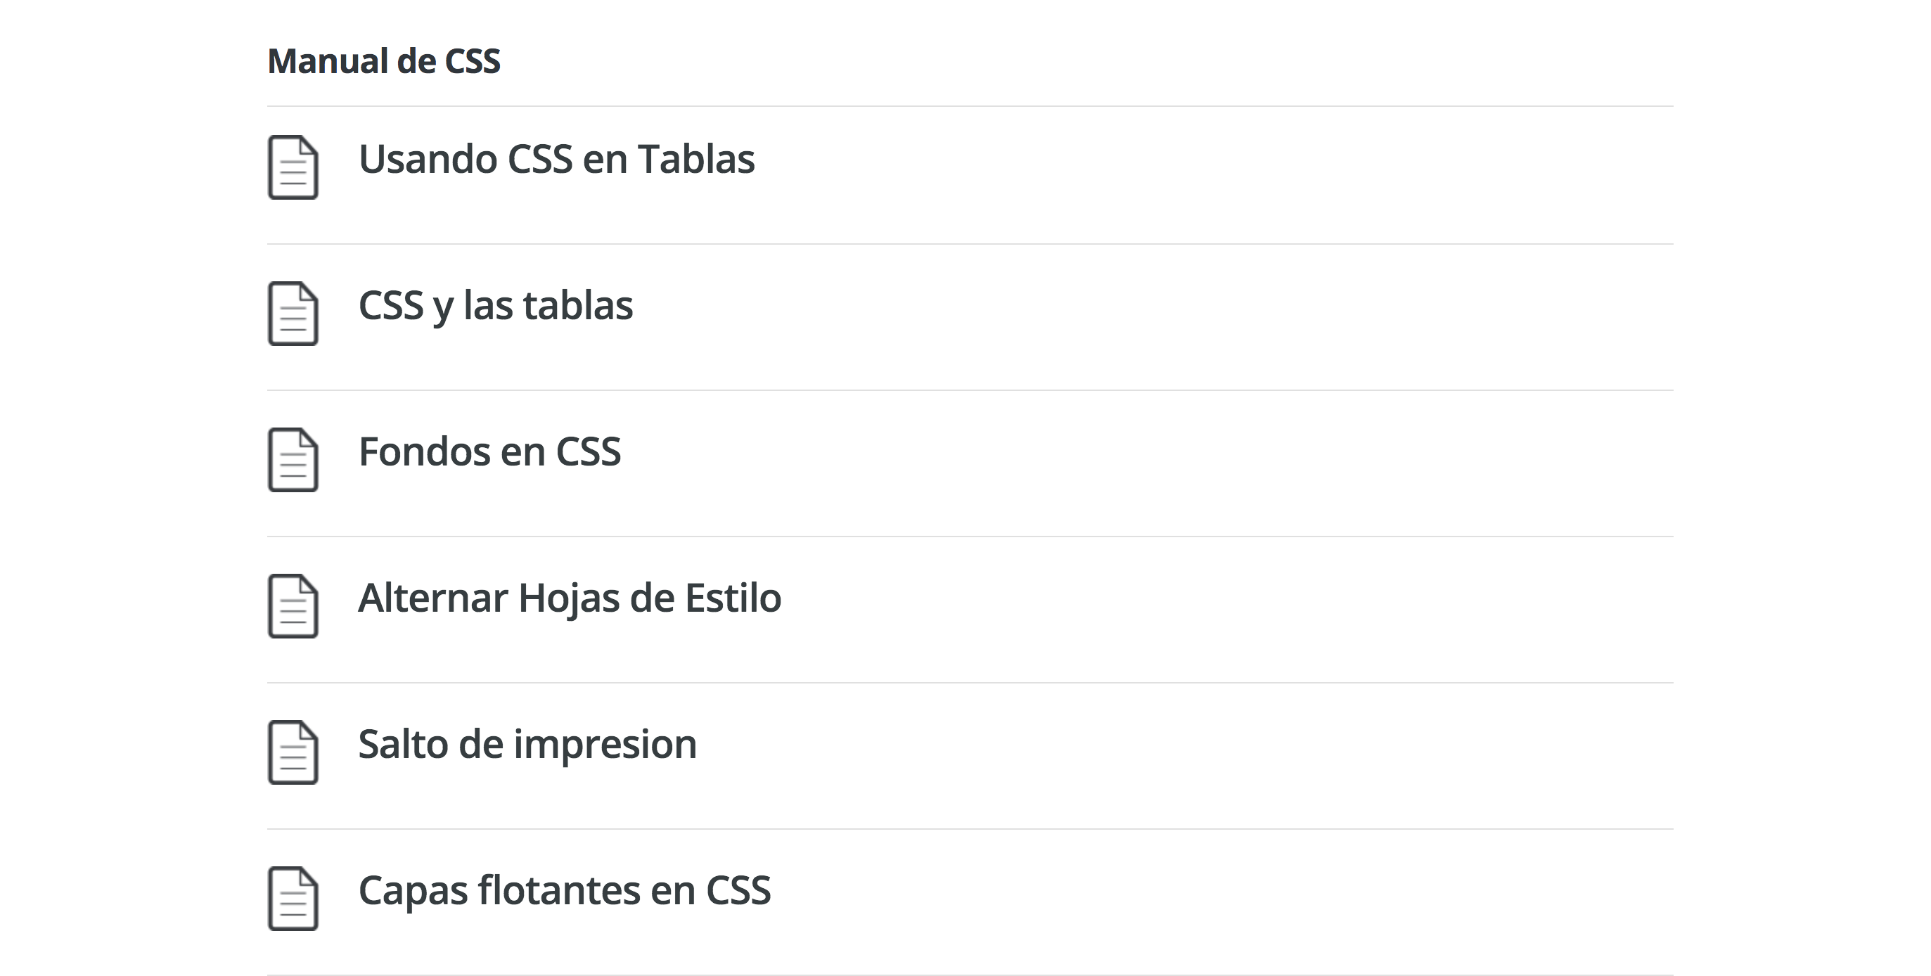The height and width of the screenshot is (976, 1931).
Task: Open the Usando CSS en Tablas article
Action: 556,160
